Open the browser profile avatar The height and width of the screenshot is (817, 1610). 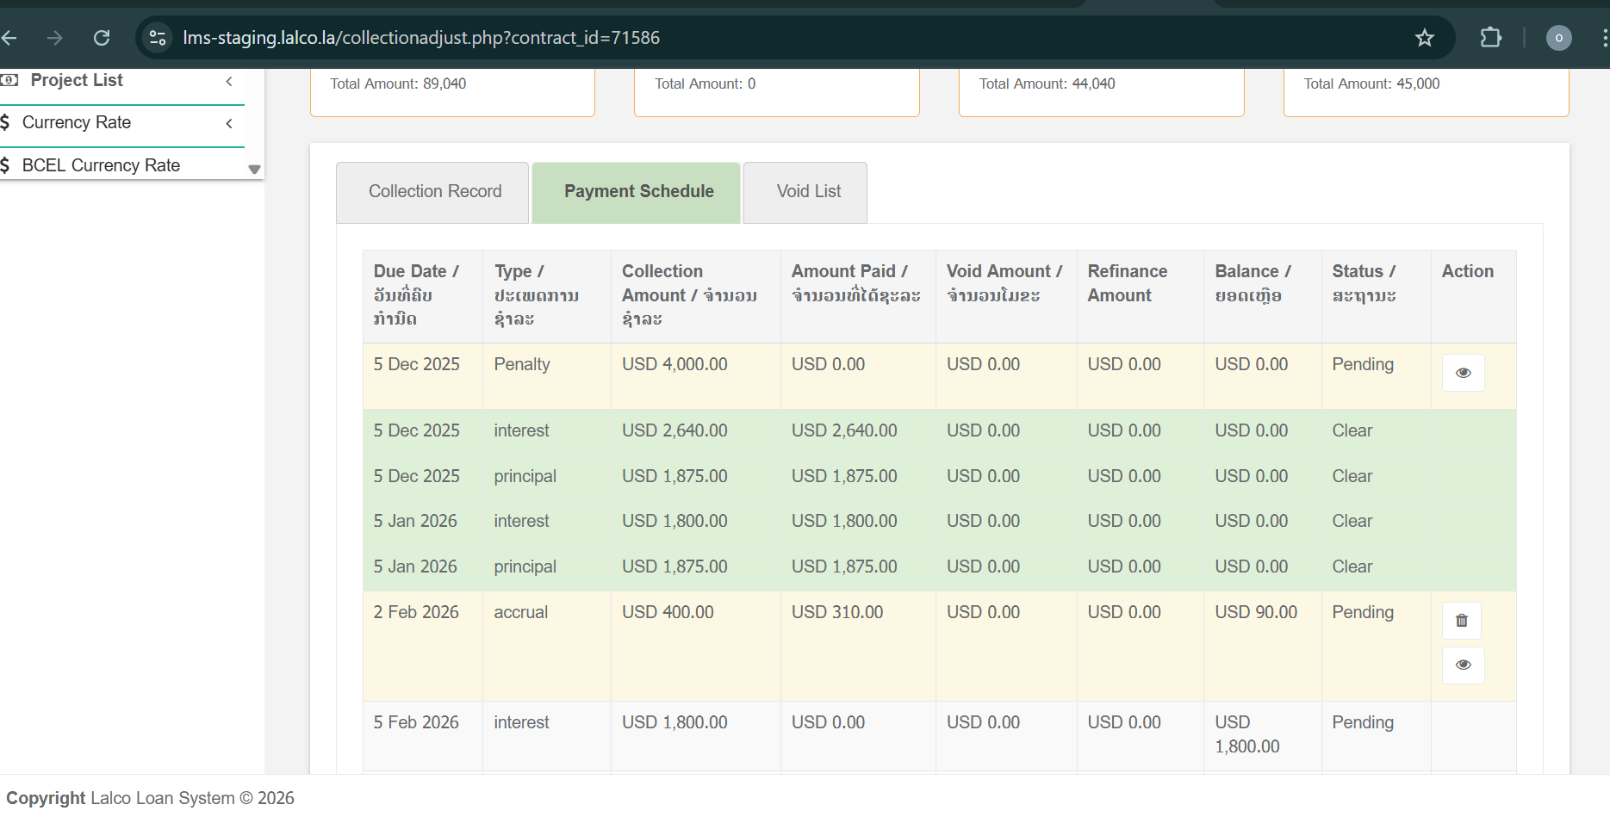point(1558,38)
